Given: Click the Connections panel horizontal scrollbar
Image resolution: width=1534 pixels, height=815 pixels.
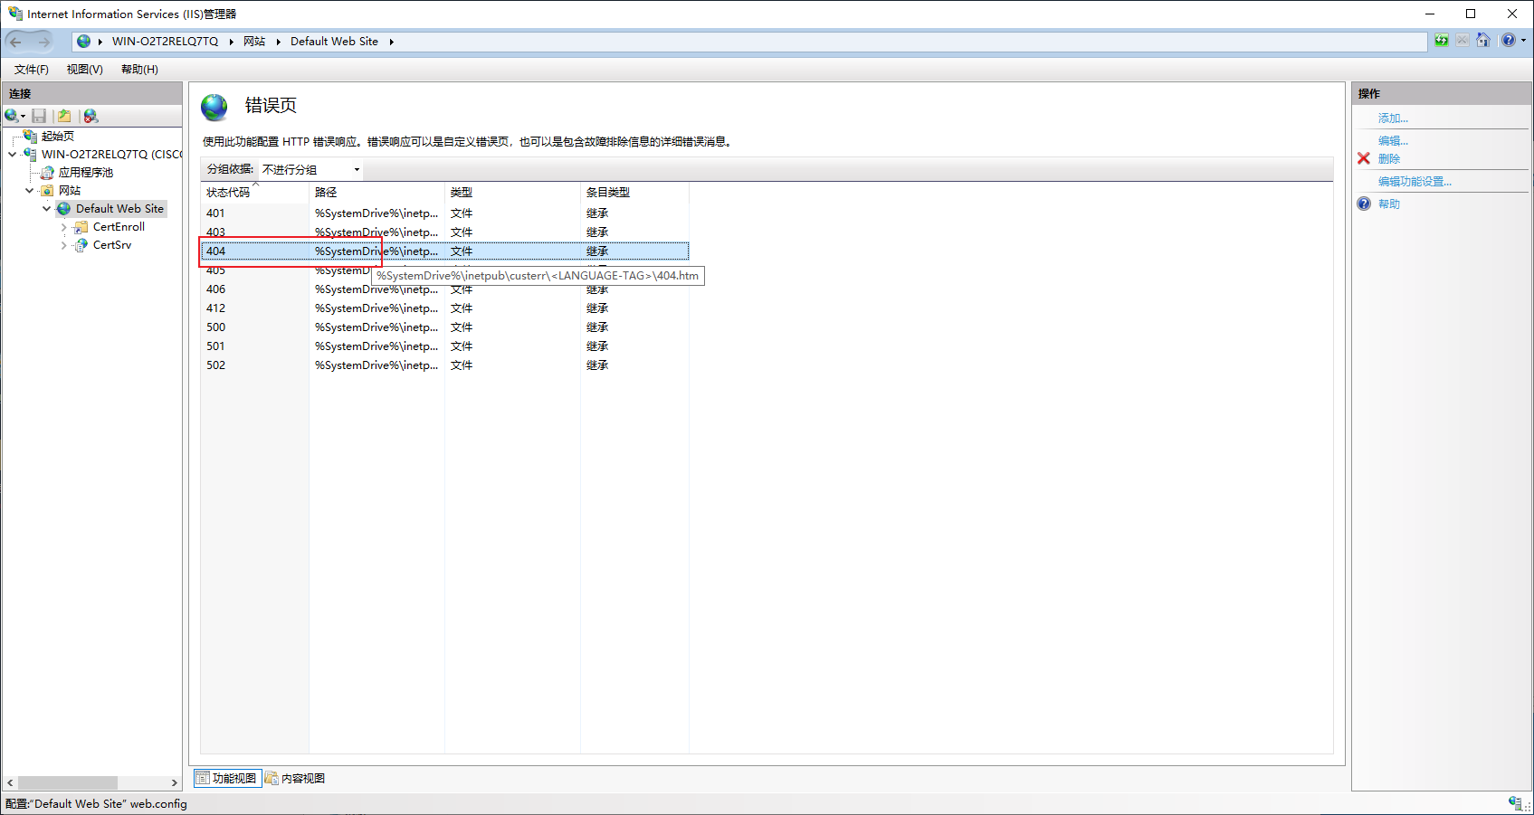Looking at the screenshot, I should [x=91, y=782].
